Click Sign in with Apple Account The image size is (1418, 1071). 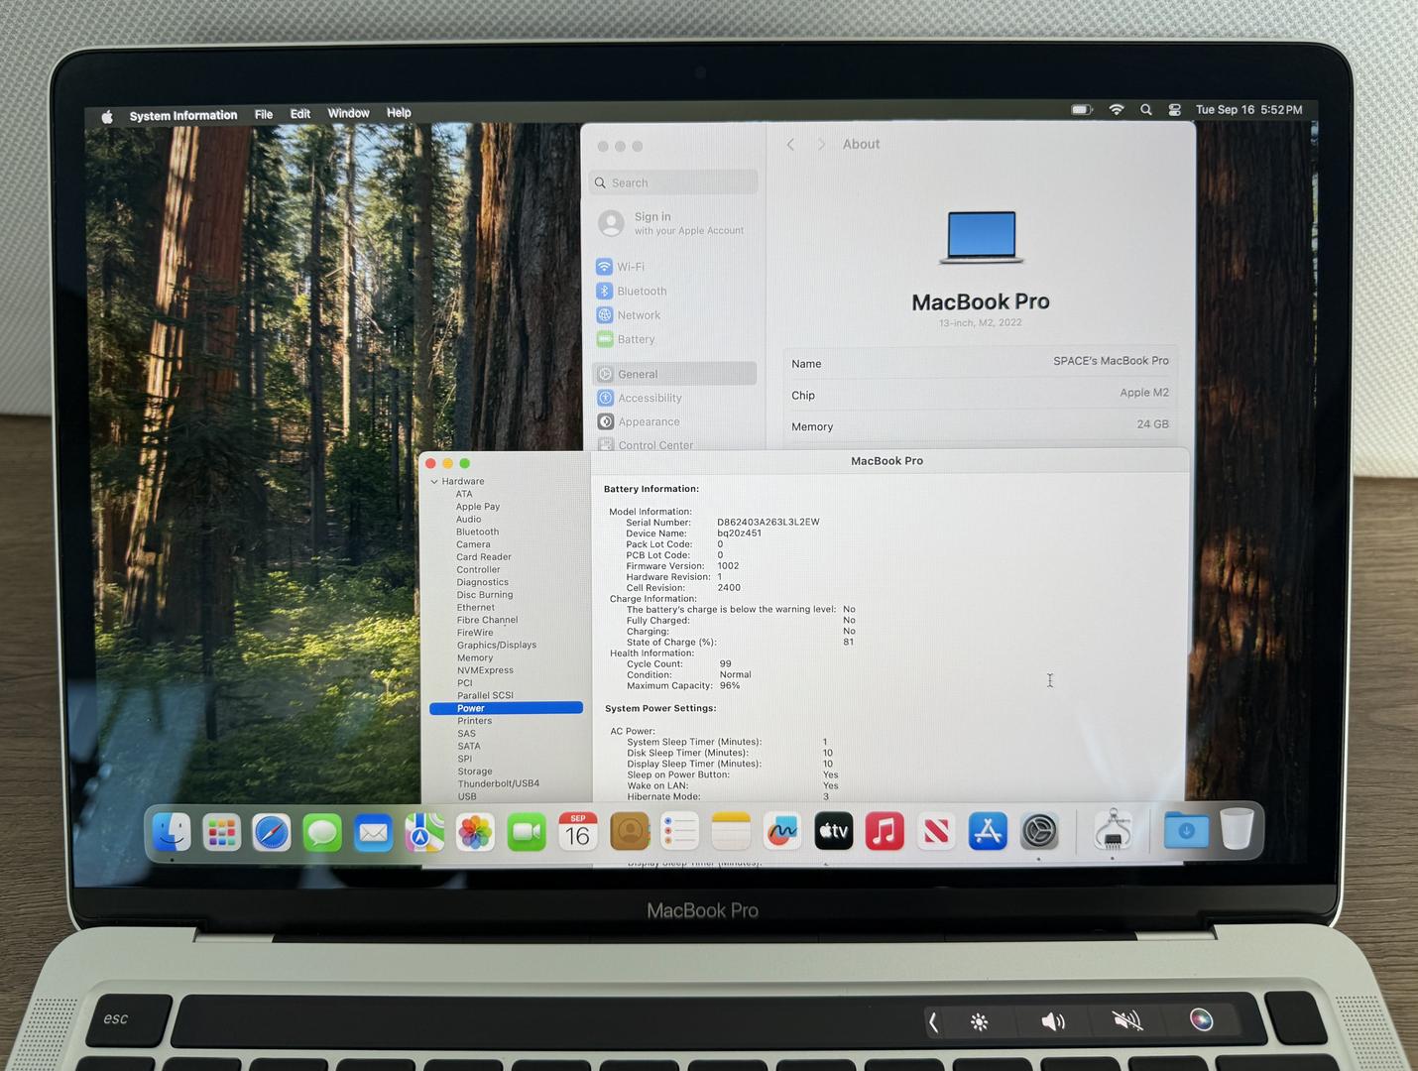[x=671, y=223]
